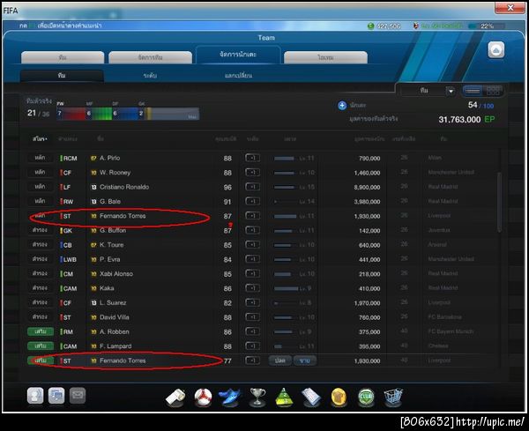
Task: Click the red FW segment of squad bar
Action: pos(71,114)
